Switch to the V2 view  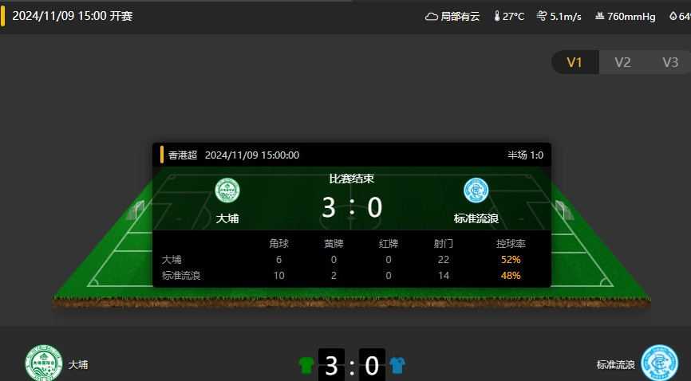[622, 62]
